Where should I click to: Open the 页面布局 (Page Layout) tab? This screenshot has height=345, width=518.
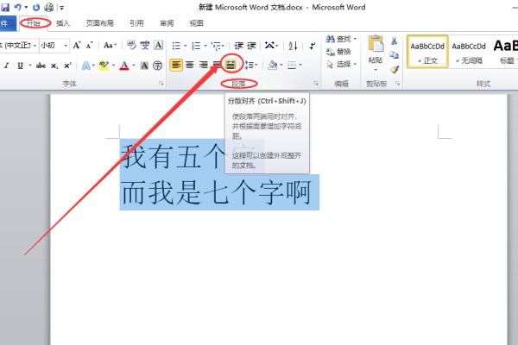(x=99, y=23)
